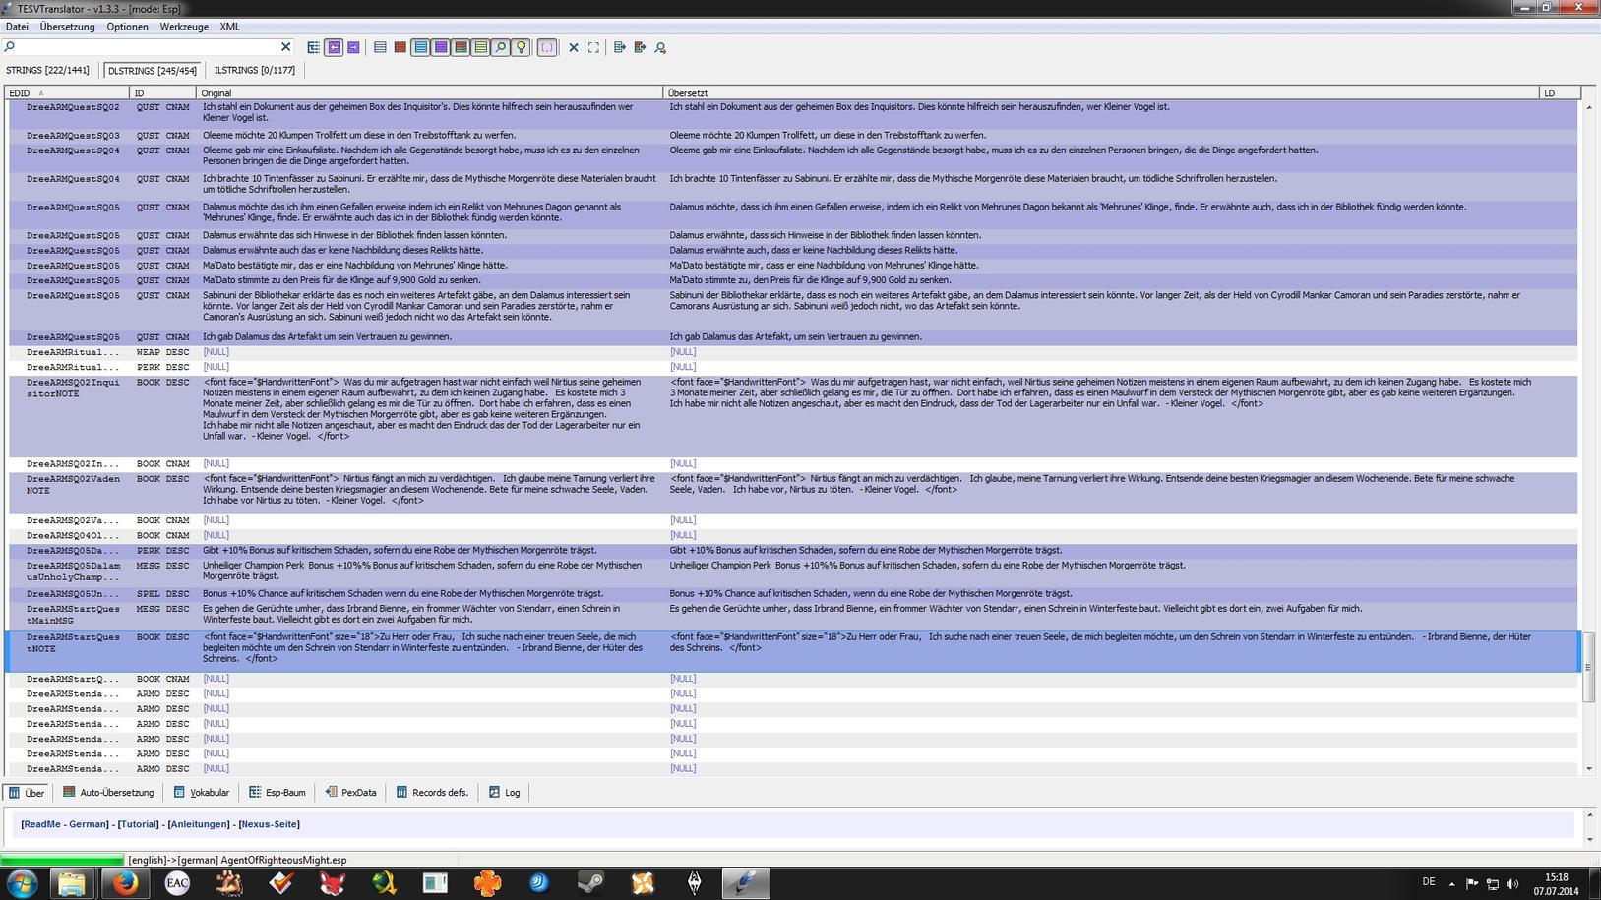The width and height of the screenshot is (1601, 900).
Task: Open the Esp-Baum panel tab
Action: click(277, 792)
